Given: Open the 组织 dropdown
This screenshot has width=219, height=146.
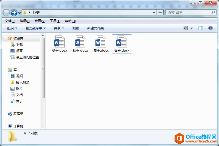Looking at the screenshot, I should click(12, 28).
